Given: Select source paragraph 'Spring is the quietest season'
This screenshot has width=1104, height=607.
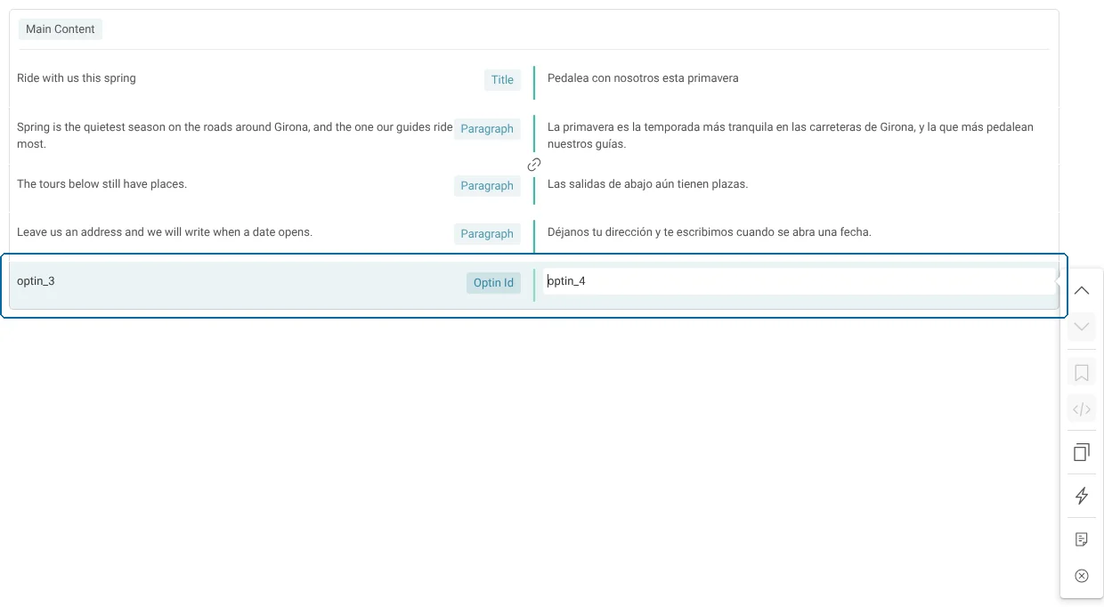Looking at the screenshot, I should click(235, 135).
